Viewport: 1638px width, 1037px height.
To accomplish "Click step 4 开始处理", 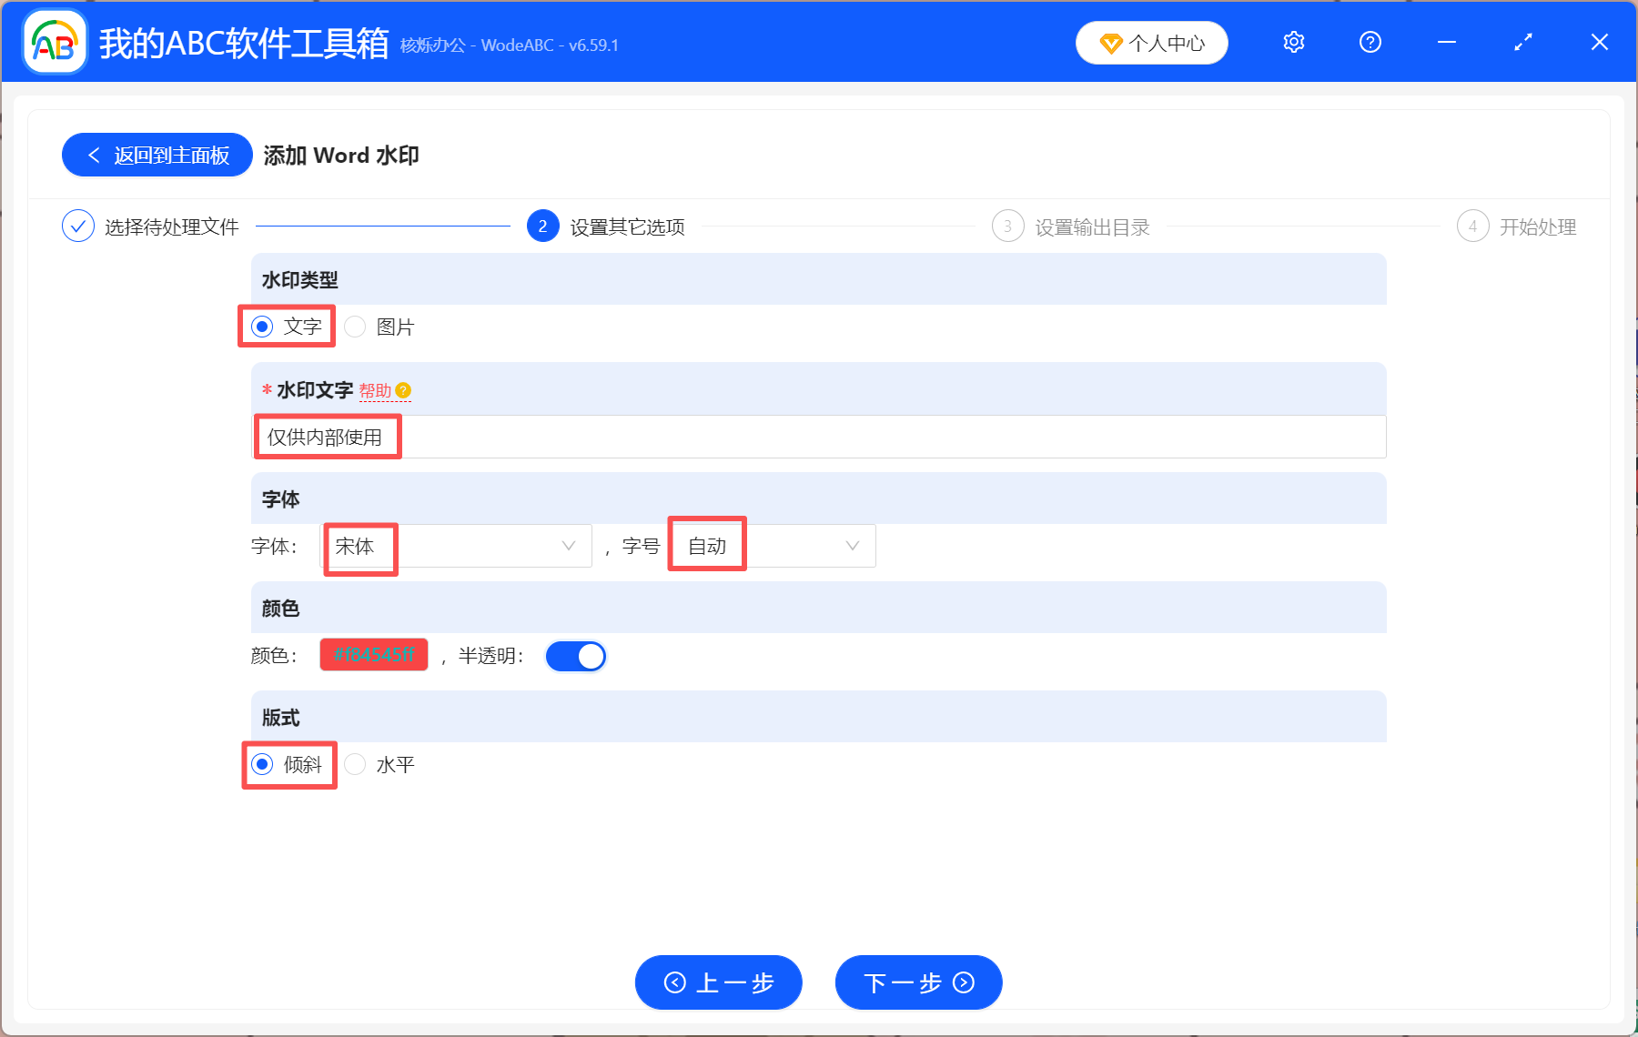I will (1473, 226).
